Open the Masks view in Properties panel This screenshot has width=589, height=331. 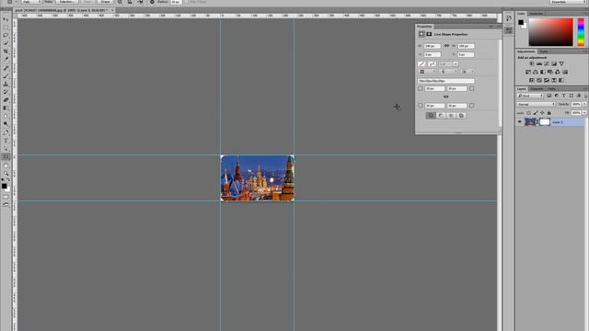click(x=429, y=34)
